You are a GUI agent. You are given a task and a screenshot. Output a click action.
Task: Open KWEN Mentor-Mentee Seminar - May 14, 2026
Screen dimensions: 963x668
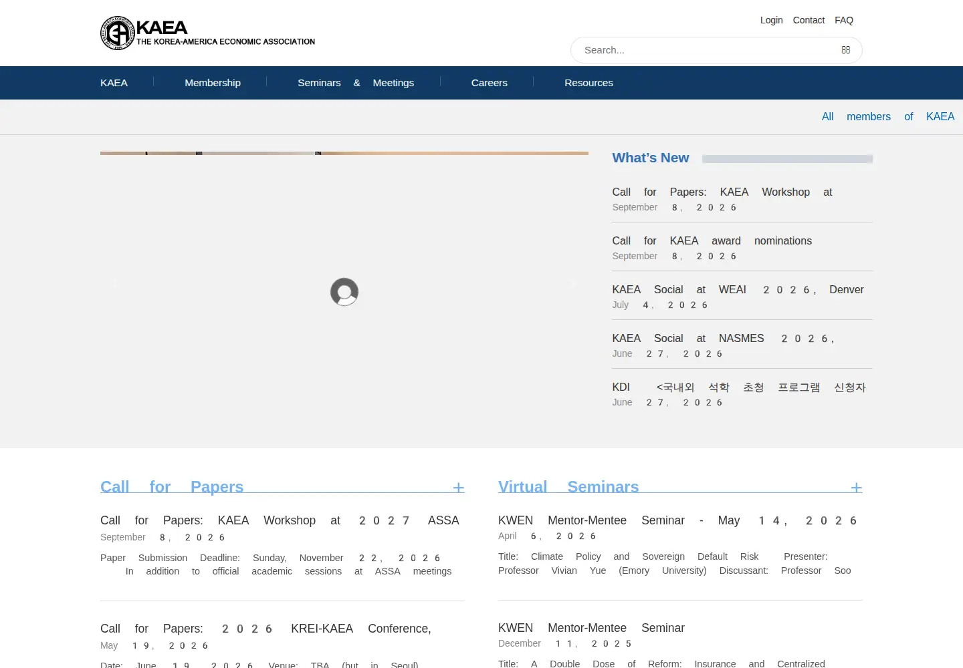[x=677, y=520]
